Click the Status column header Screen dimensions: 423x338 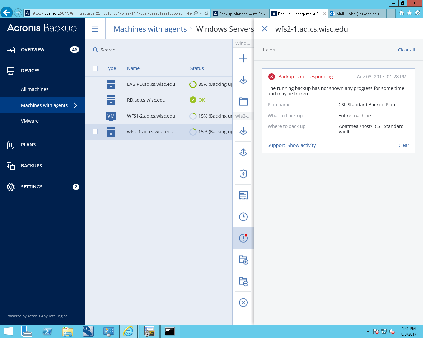pos(197,68)
